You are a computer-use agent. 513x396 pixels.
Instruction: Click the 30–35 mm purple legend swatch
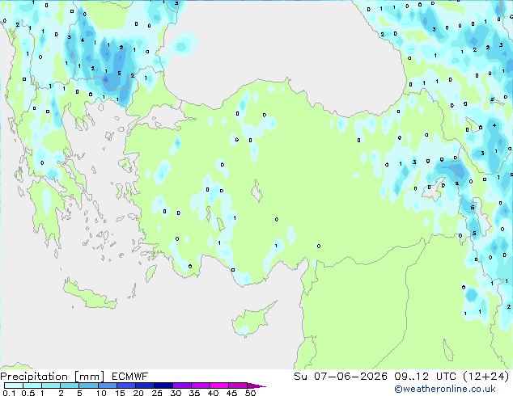(182, 385)
